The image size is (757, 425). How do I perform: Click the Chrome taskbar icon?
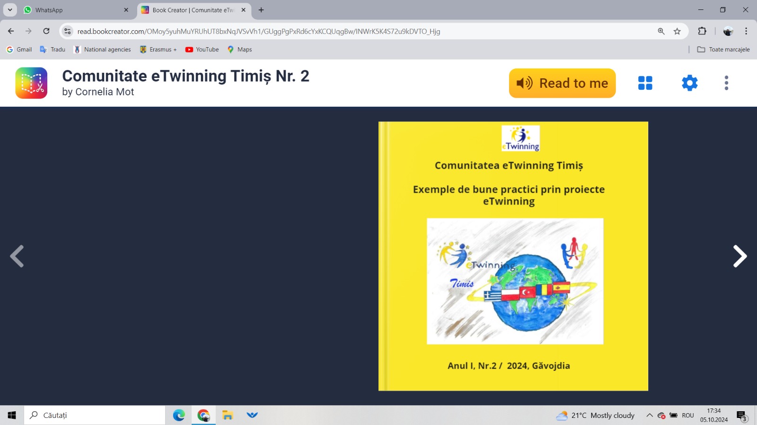pyautogui.click(x=203, y=415)
